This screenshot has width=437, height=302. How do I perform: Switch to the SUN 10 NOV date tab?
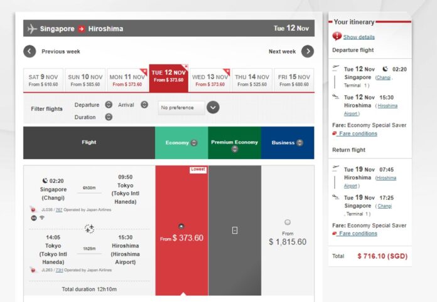tap(84, 80)
